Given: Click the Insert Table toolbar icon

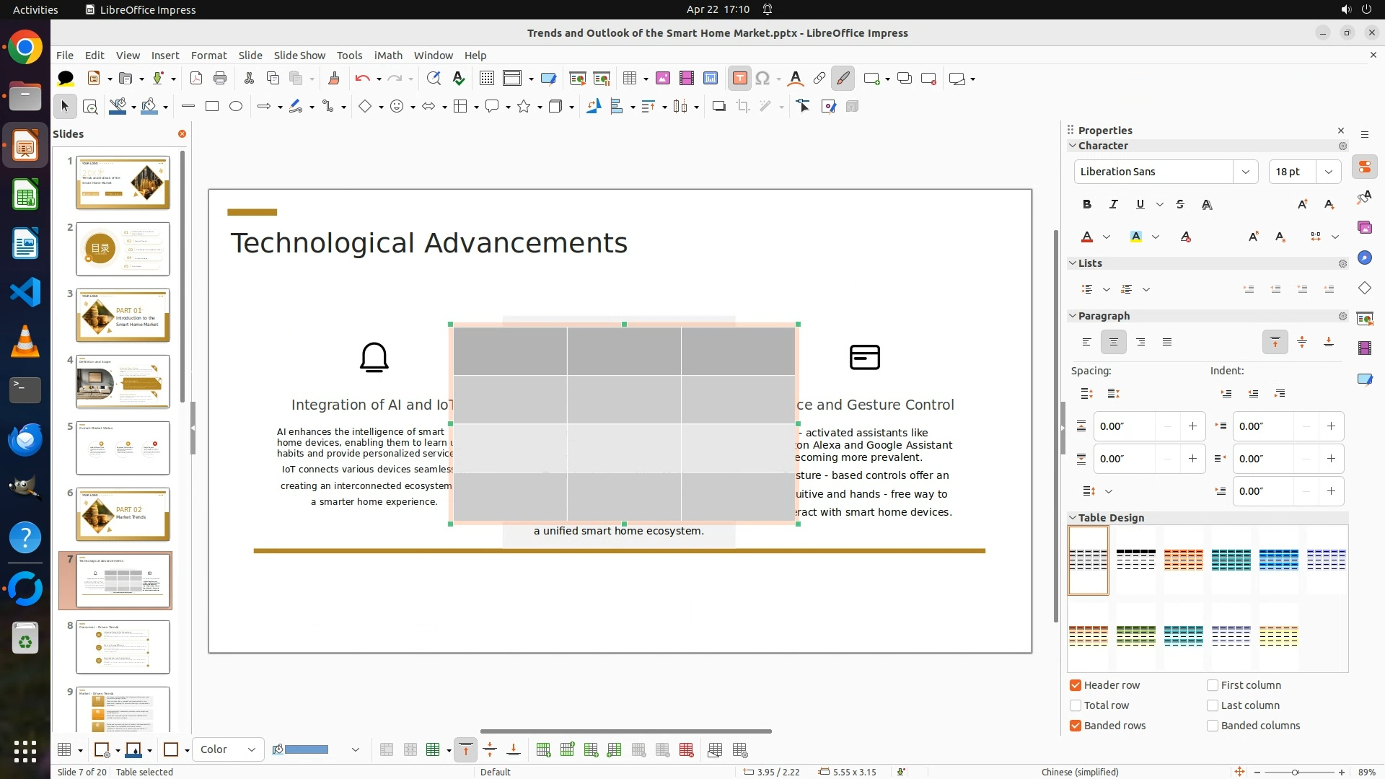Looking at the screenshot, I should tap(630, 79).
